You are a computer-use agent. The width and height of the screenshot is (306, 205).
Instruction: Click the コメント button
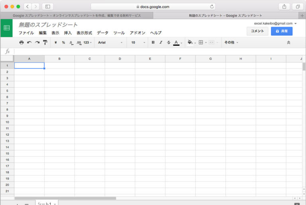(x=257, y=31)
